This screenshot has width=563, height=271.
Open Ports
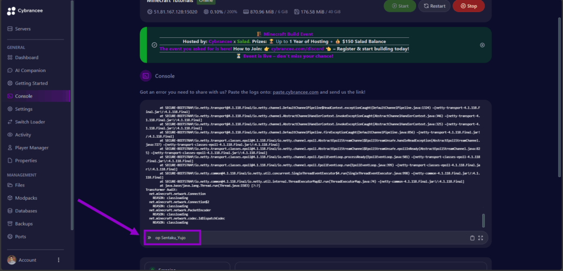click(20, 236)
